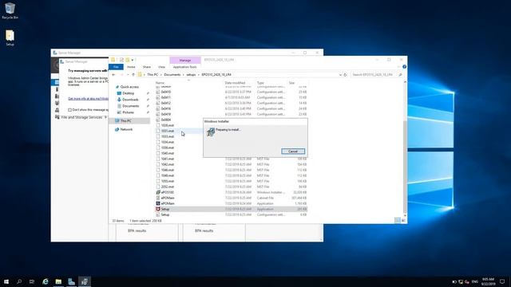Expand breadcrumb chevron after Documents
The height and width of the screenshot is (287, 511).
[183, 75]
